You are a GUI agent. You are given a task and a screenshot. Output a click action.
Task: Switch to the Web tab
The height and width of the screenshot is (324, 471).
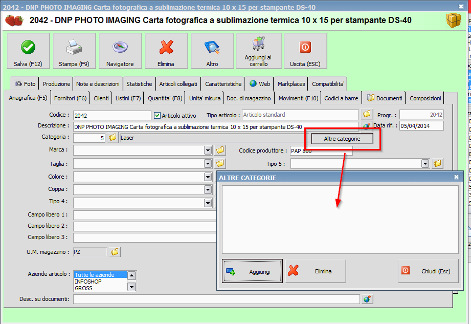point(260,84)
